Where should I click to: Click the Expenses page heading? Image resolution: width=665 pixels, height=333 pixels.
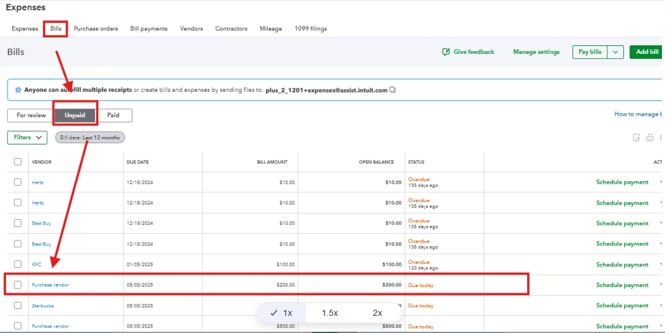(26, 7)
